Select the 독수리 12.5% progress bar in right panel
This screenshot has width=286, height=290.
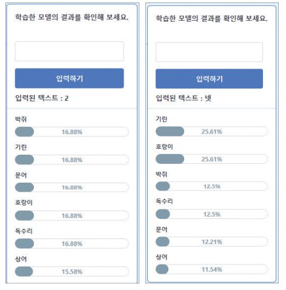(211, 214)
